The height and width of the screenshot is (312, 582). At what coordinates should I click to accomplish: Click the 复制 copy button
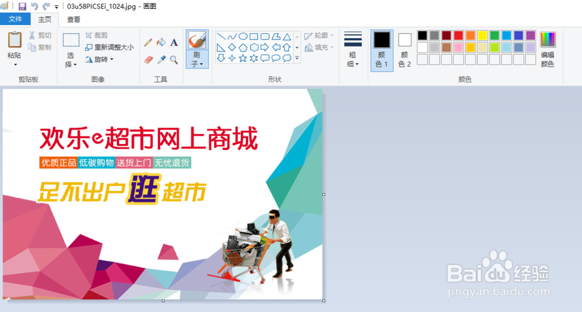click(40, 48)
